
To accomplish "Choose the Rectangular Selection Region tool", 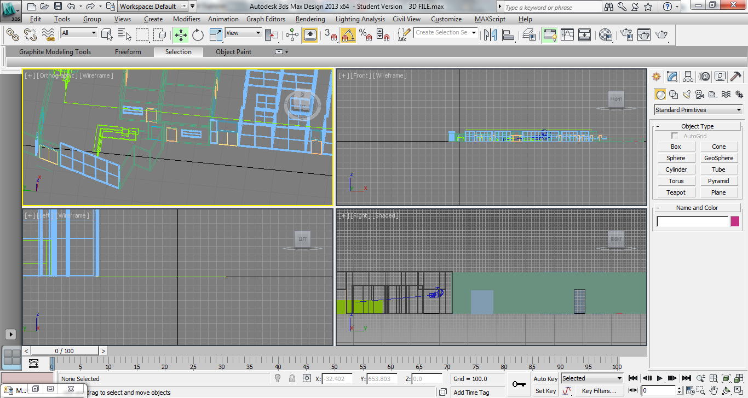I will [x=142, y=35].
